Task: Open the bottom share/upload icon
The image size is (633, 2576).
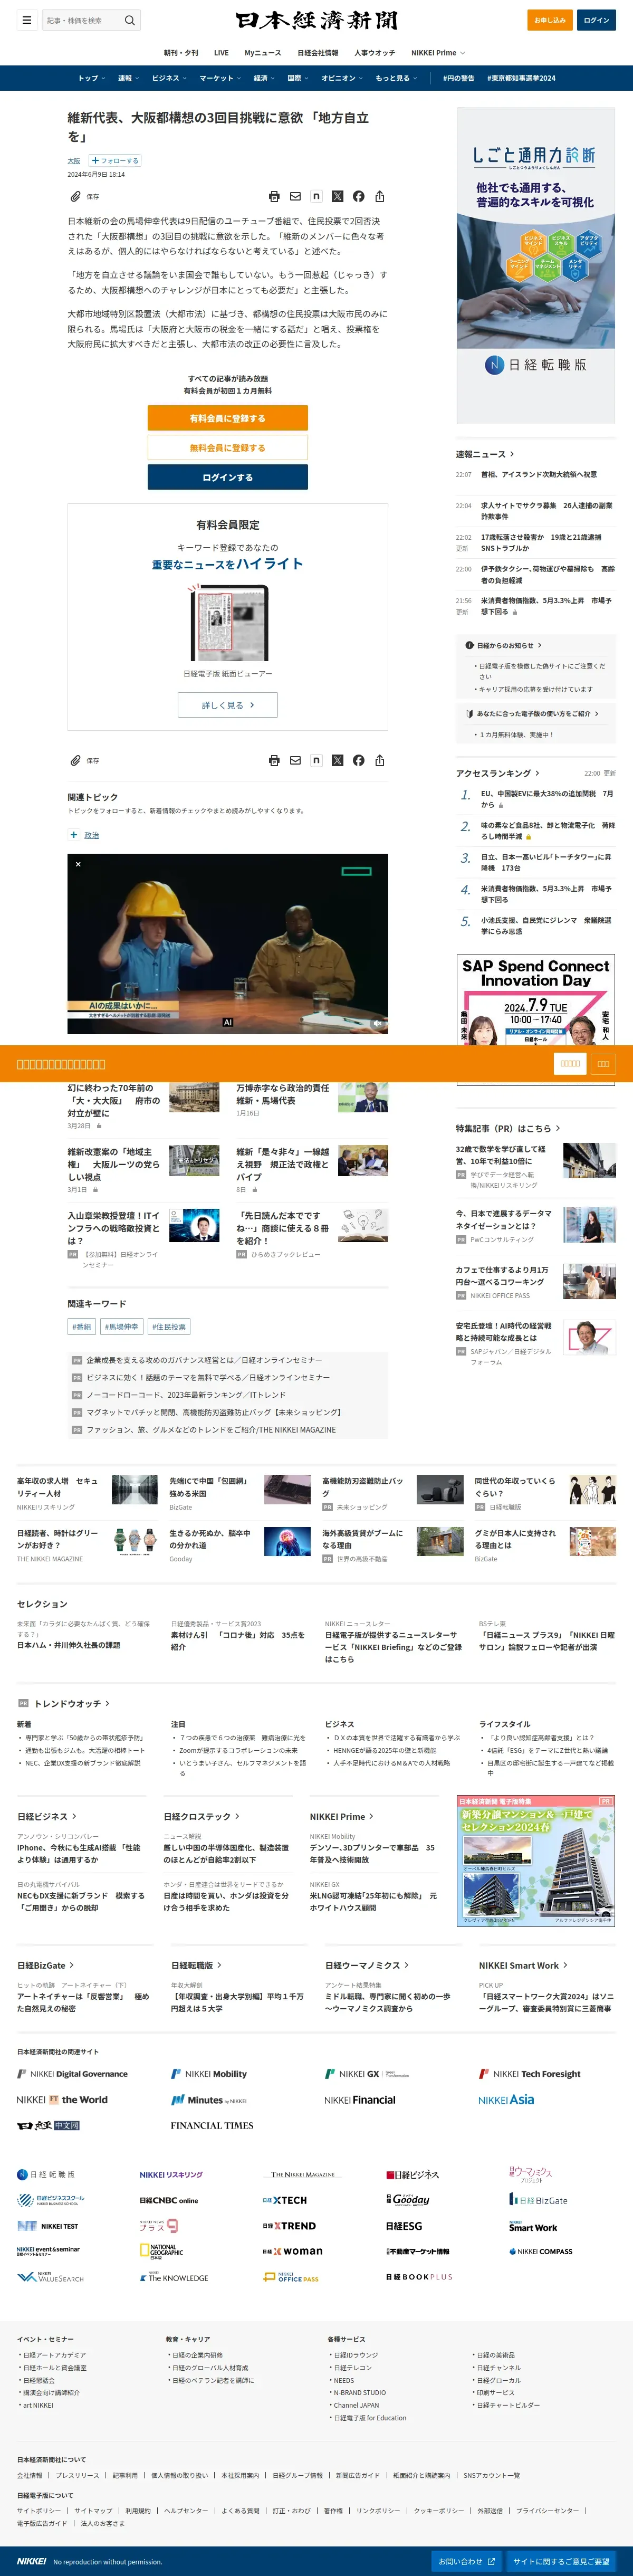Action: point(379,761)
